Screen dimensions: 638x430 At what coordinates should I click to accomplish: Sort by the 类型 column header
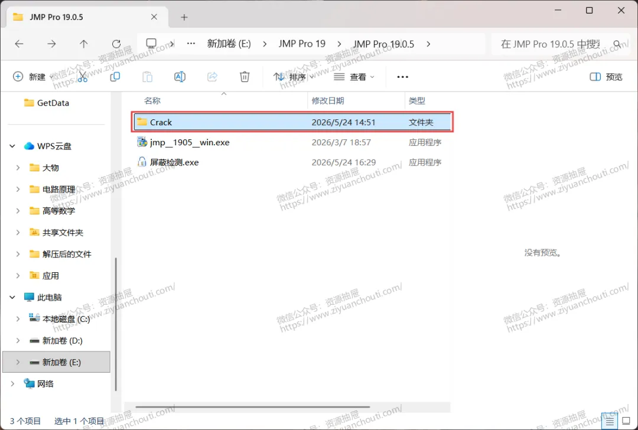coord(416,100)
